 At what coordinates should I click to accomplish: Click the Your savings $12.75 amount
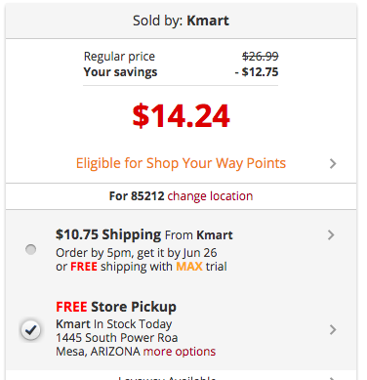257,72
